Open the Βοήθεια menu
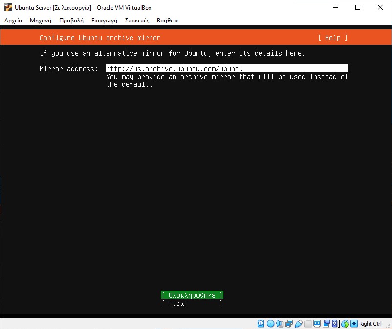 point(168,21)
